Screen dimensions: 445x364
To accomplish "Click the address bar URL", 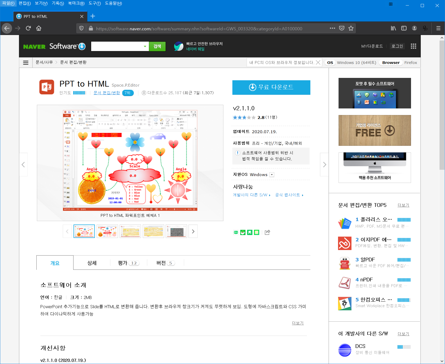I will click(199, 28).
